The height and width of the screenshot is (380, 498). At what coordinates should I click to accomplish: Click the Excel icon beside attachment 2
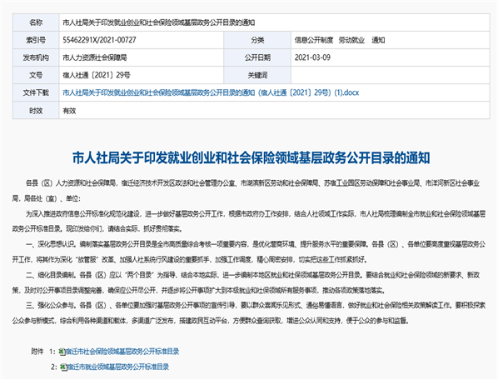tap(63, 367)
